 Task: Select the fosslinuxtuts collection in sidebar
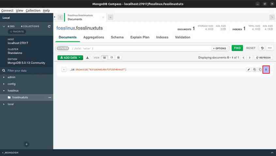tap(26, 97)
